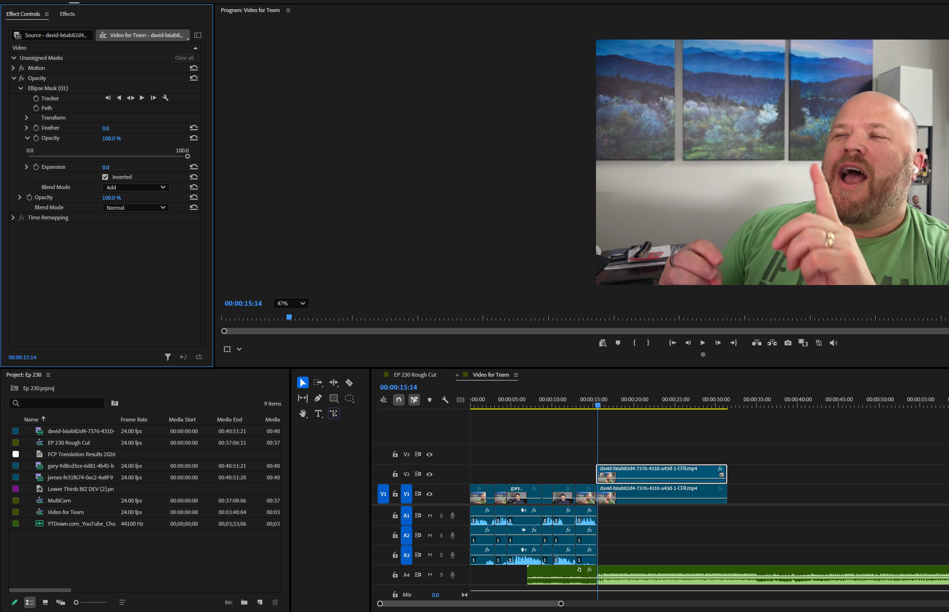Open the 47% zoom level dropdown
949x612 pixels.
(x=291, y=303)
